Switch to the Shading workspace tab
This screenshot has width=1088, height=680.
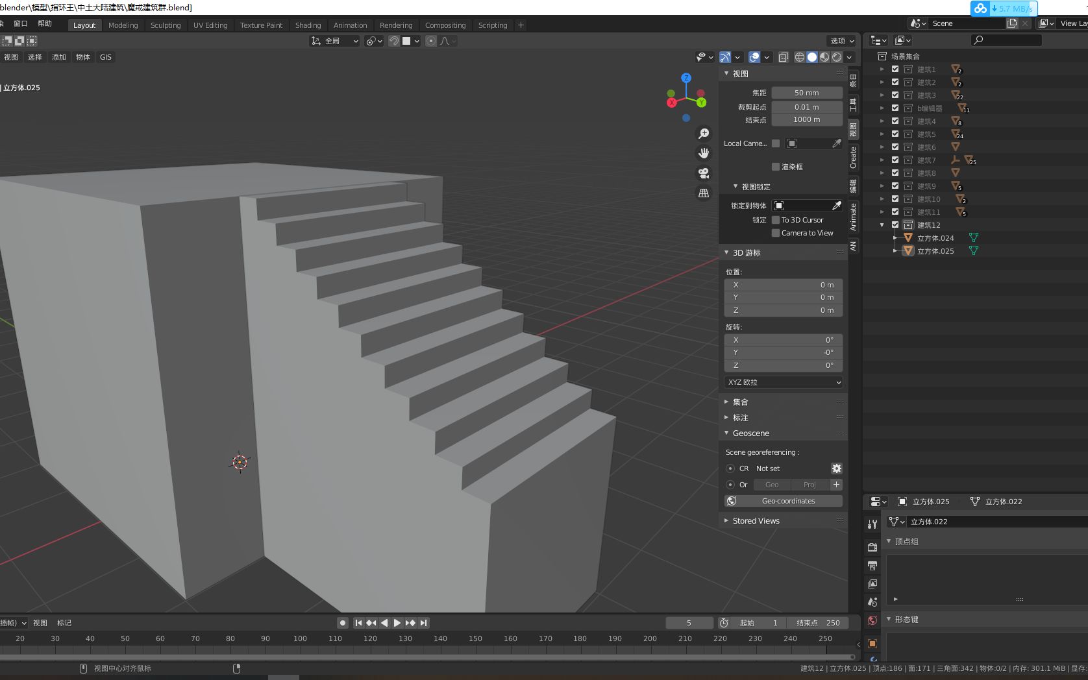tap(308, 25)
